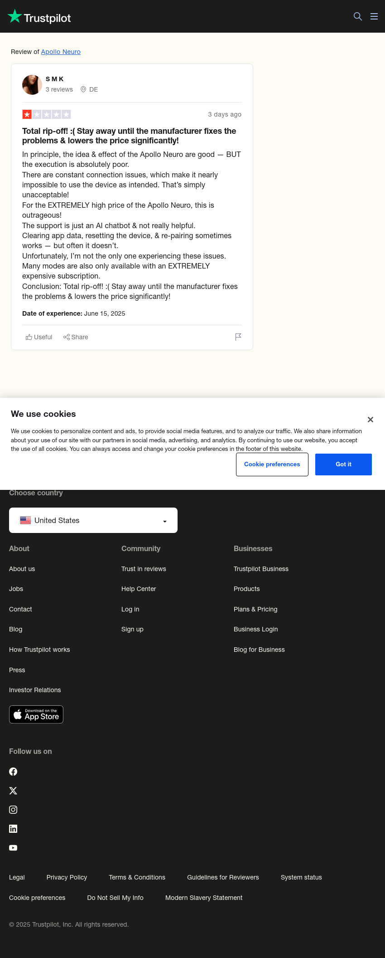
Task: Open the Blog link
Action: click(16, 629)
